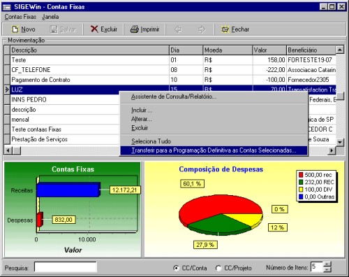Open the Janela menu
The width and height of the screenshot is (349, 277).
[x=50, y=17]
